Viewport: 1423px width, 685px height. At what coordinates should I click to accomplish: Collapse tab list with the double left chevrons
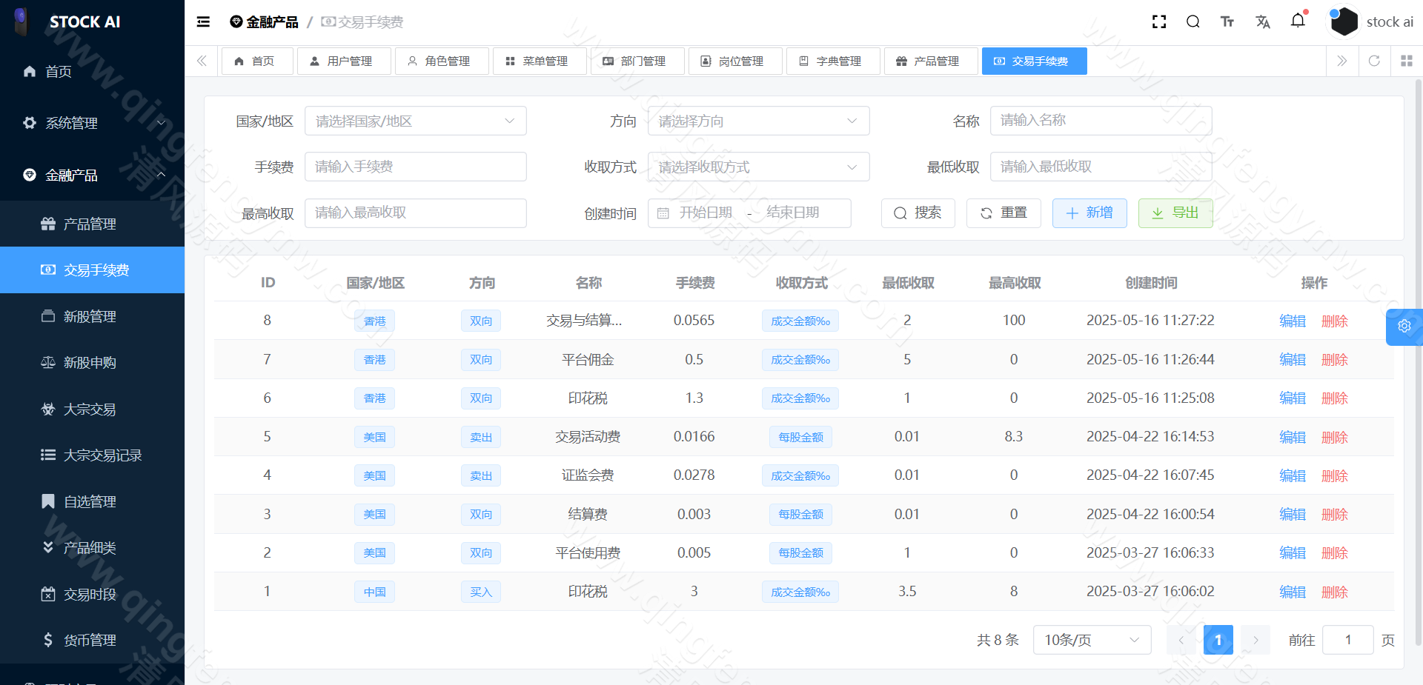(x=201, y=61)
